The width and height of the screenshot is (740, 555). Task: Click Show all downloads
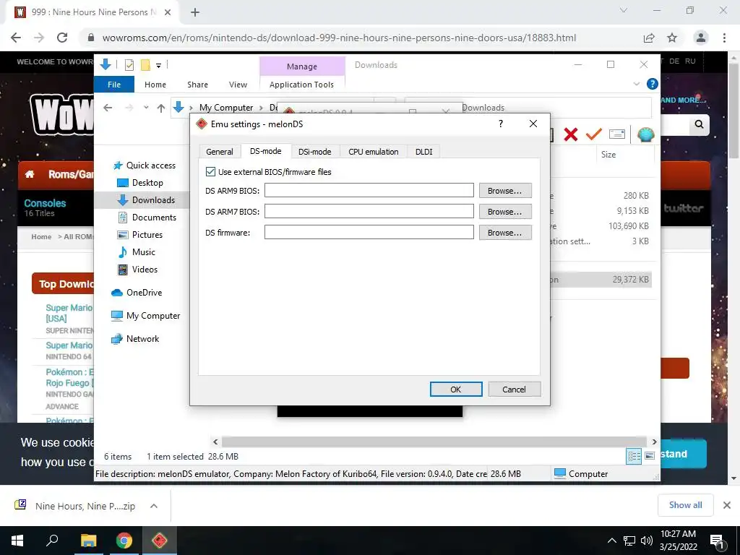click(685, 505)
